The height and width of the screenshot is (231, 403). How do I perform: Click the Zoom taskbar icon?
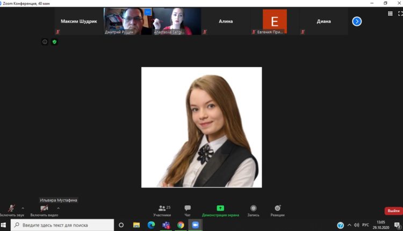tap(196, 225)
